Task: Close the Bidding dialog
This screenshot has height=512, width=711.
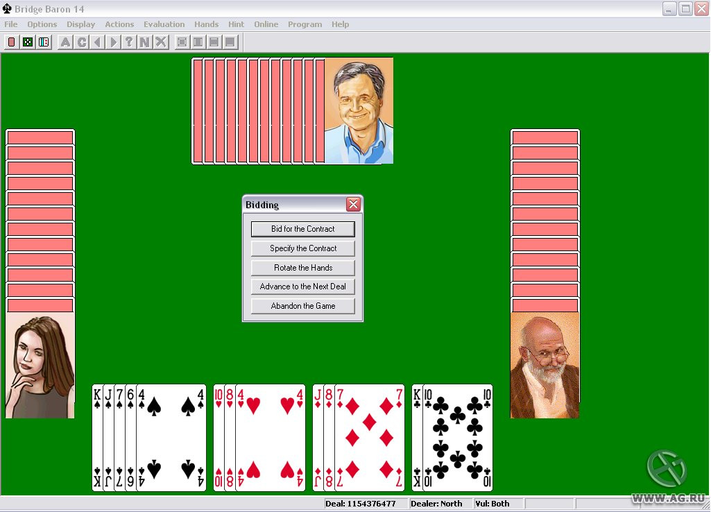Action: [353, 204]
